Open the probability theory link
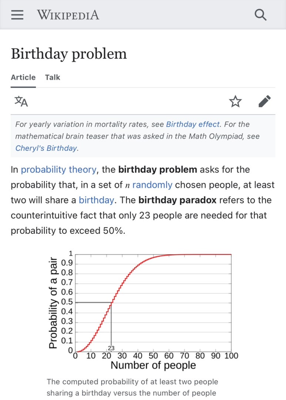Screen dimensions: 286x400 [58, 170]
